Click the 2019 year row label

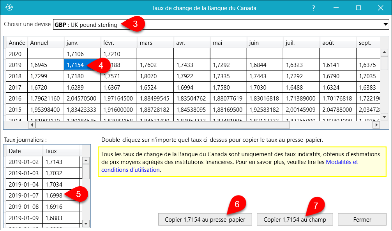pyautogui.click(x=17, y=65)
